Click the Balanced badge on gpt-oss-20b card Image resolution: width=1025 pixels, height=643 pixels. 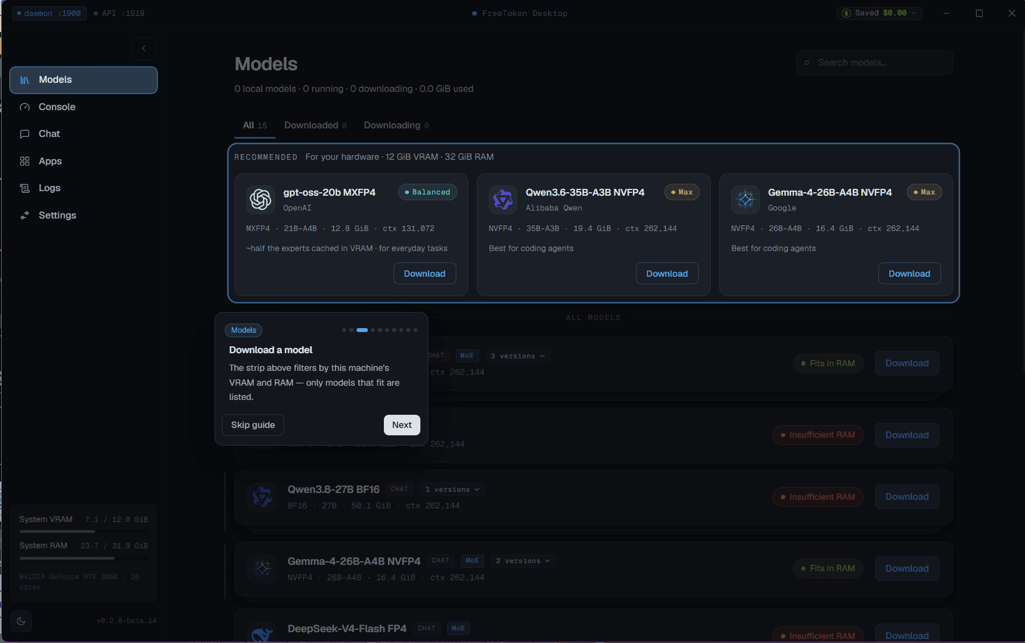(x=428, y=192)
